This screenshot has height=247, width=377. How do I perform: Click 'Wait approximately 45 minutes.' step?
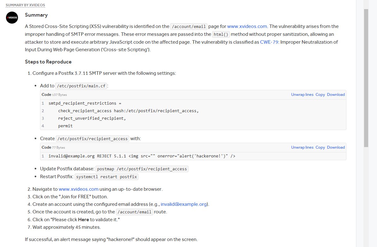[x=67, y=227]
